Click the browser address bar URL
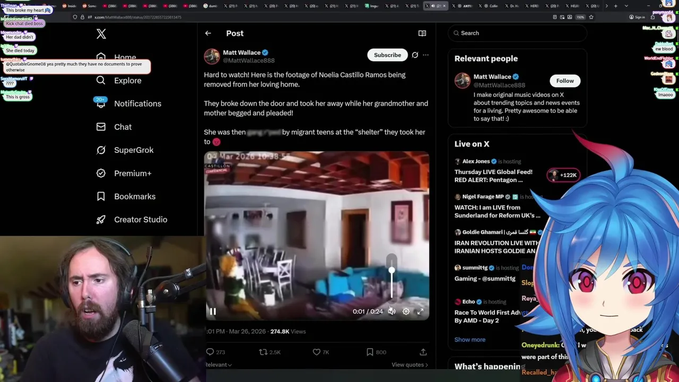 pos(138,17)
